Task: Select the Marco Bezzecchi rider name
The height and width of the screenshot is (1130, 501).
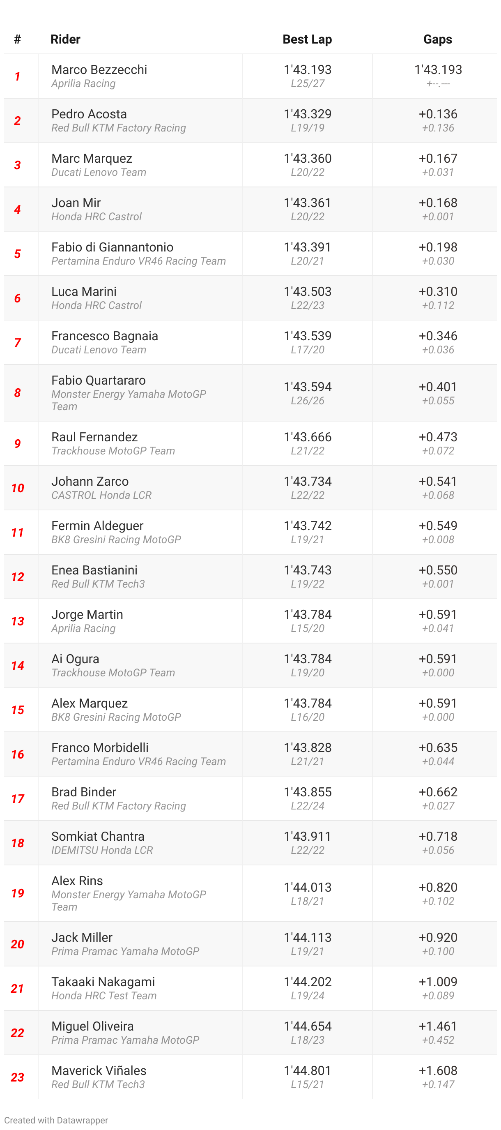Action: pos(99,70)
